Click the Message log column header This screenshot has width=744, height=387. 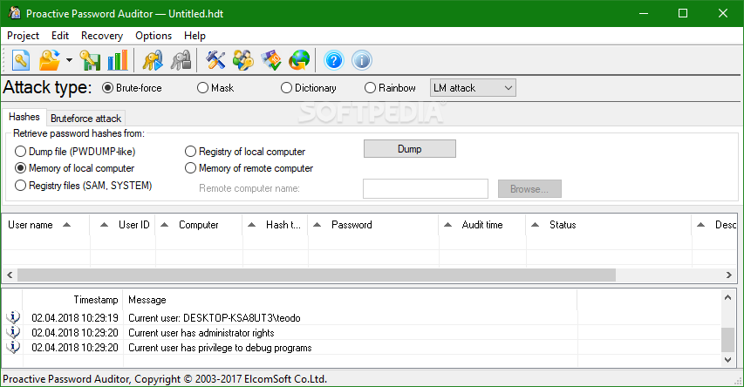[x=350, y=300]
